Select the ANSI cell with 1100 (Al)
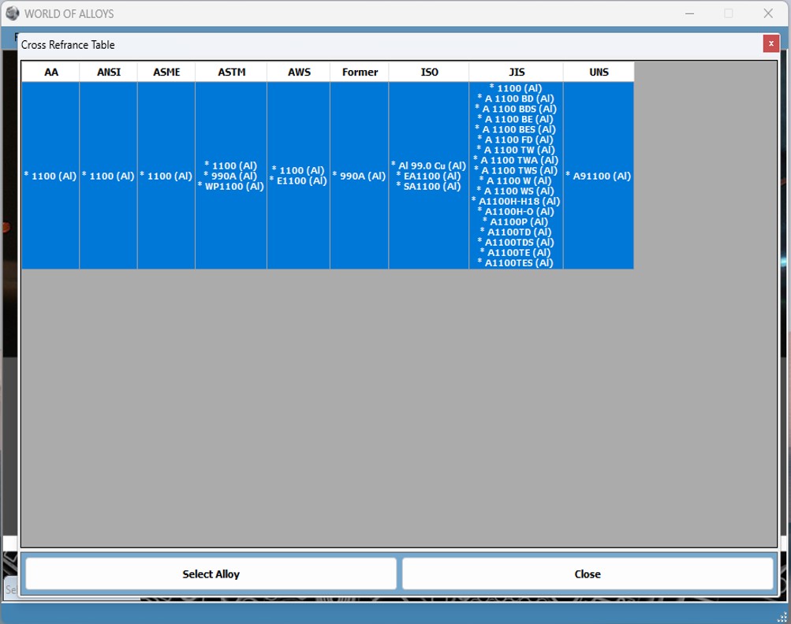 [x=109, y=176]
